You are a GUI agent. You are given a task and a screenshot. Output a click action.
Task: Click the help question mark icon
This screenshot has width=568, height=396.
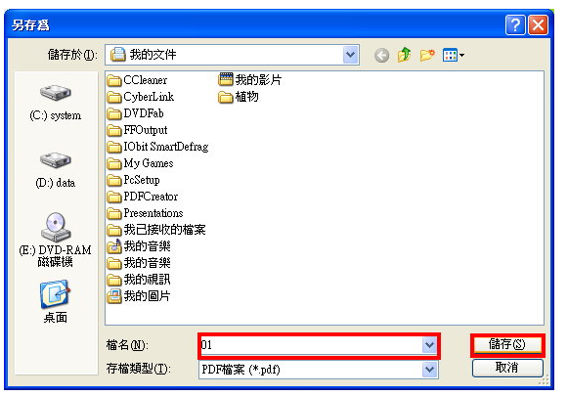515,25
